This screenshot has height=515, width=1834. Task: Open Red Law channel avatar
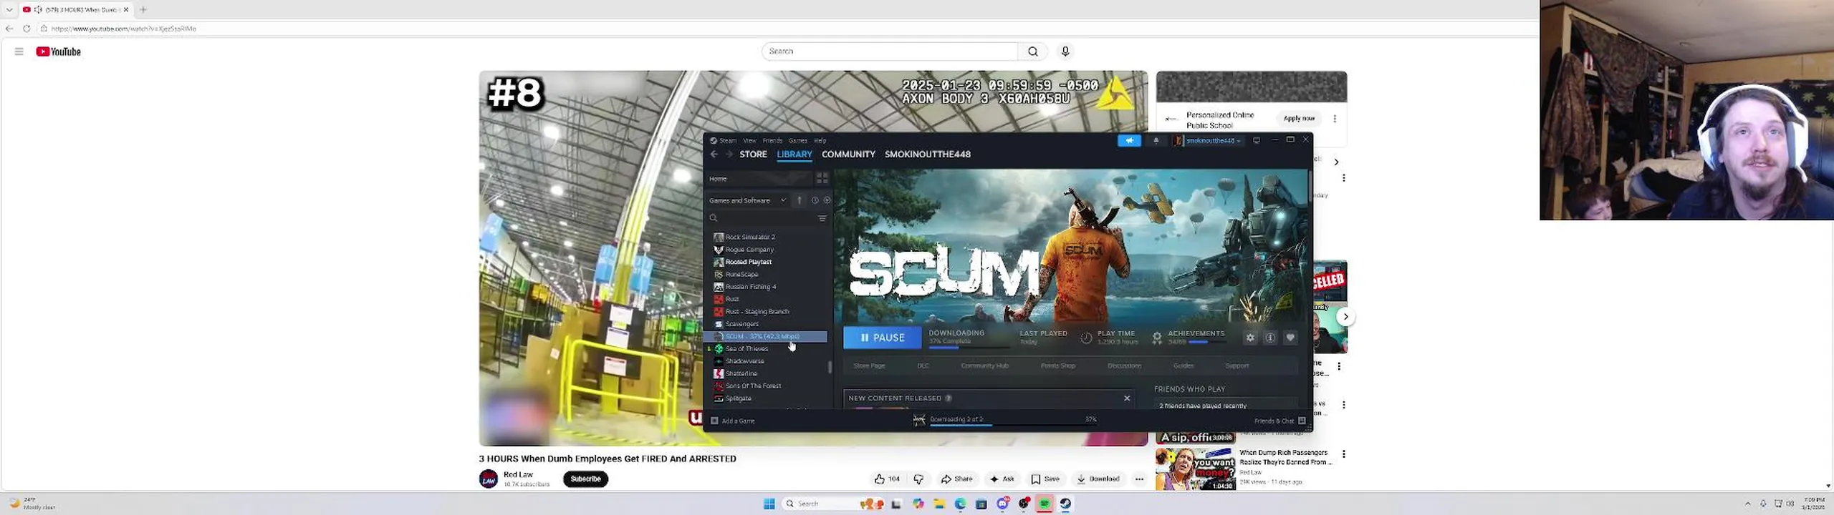tap(489, 479)
